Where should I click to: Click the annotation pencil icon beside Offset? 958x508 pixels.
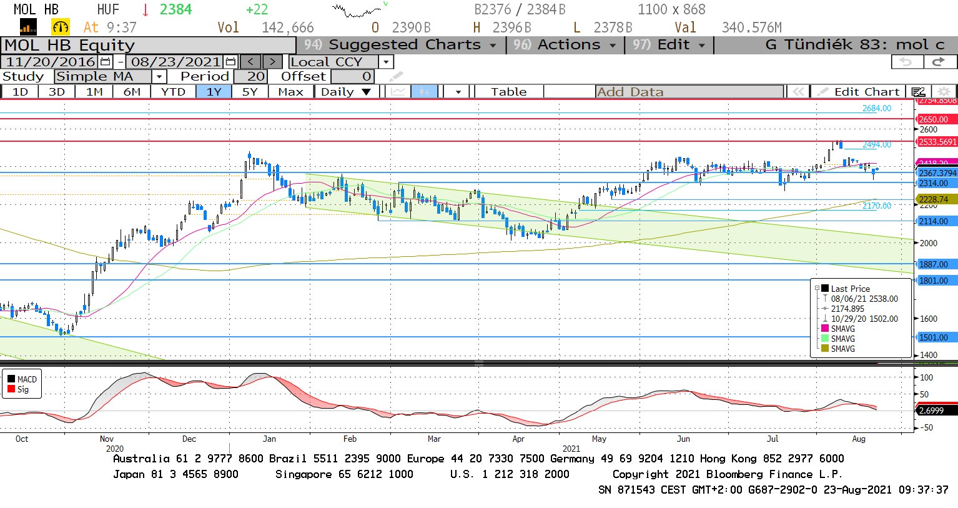tap(396, 77)
